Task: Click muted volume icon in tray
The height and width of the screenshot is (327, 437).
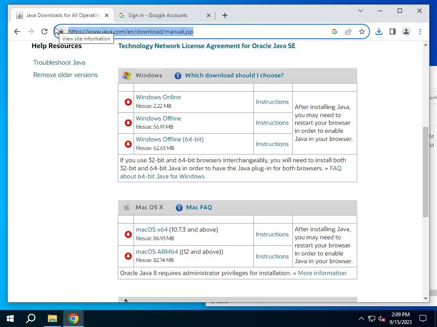Action: click(x=382, y=318)
